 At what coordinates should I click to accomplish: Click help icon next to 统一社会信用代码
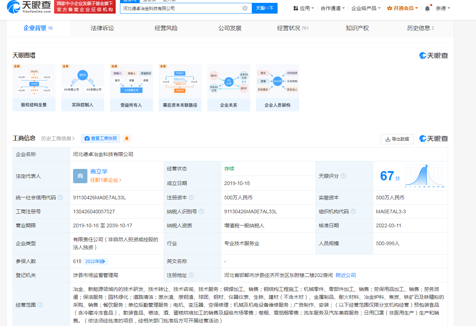point(60,198)
